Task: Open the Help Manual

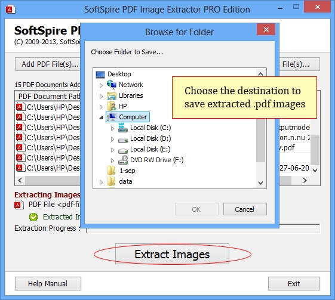Action: [x=48, y=283]
